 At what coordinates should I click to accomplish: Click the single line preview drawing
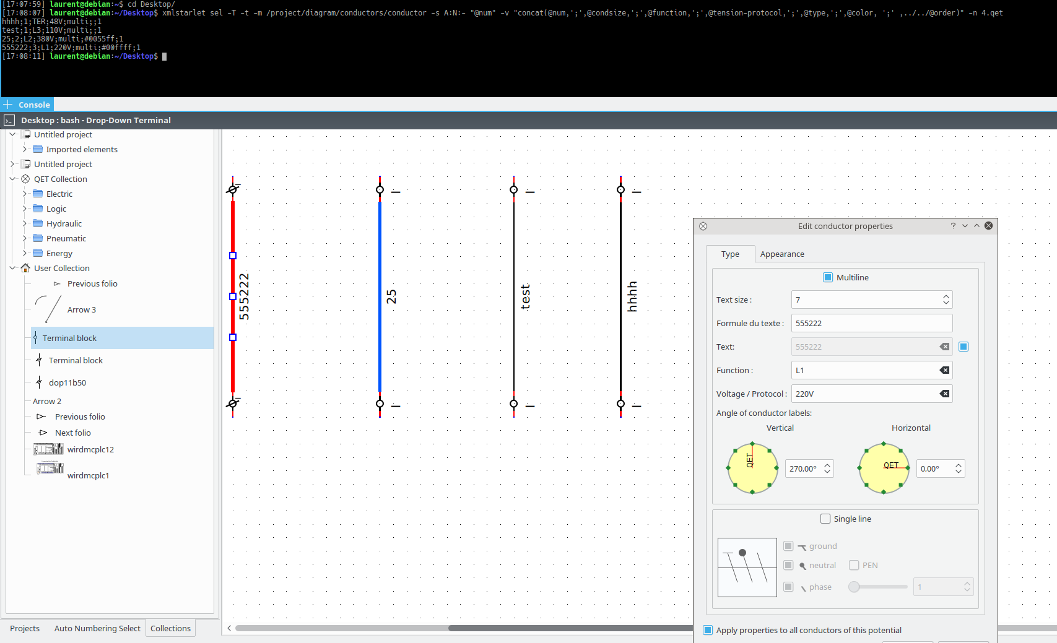click(747, 567)
